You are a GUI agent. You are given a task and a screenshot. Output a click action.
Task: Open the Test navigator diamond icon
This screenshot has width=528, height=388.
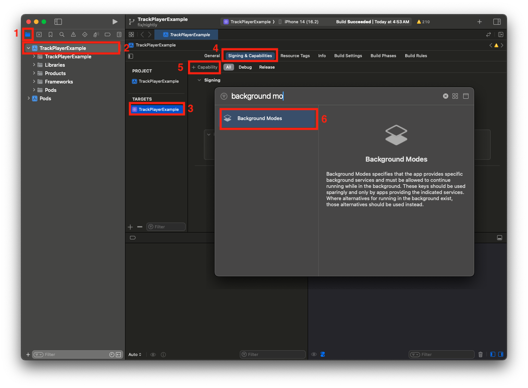(x=85, y=34)
